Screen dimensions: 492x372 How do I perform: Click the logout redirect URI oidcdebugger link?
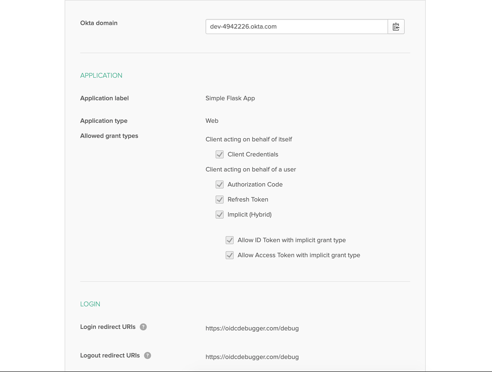[252, 357]
